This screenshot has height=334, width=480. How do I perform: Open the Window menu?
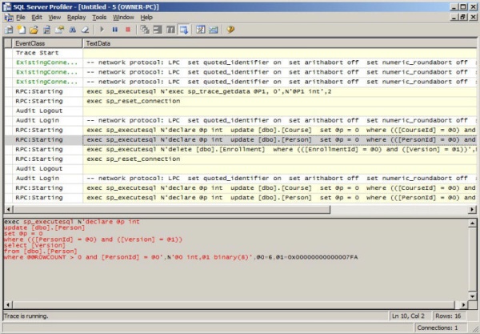coord(123,18)
